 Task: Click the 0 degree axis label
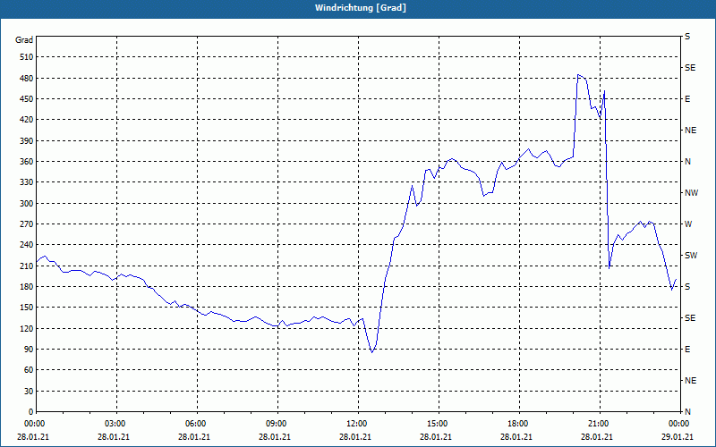pos(31,412)
